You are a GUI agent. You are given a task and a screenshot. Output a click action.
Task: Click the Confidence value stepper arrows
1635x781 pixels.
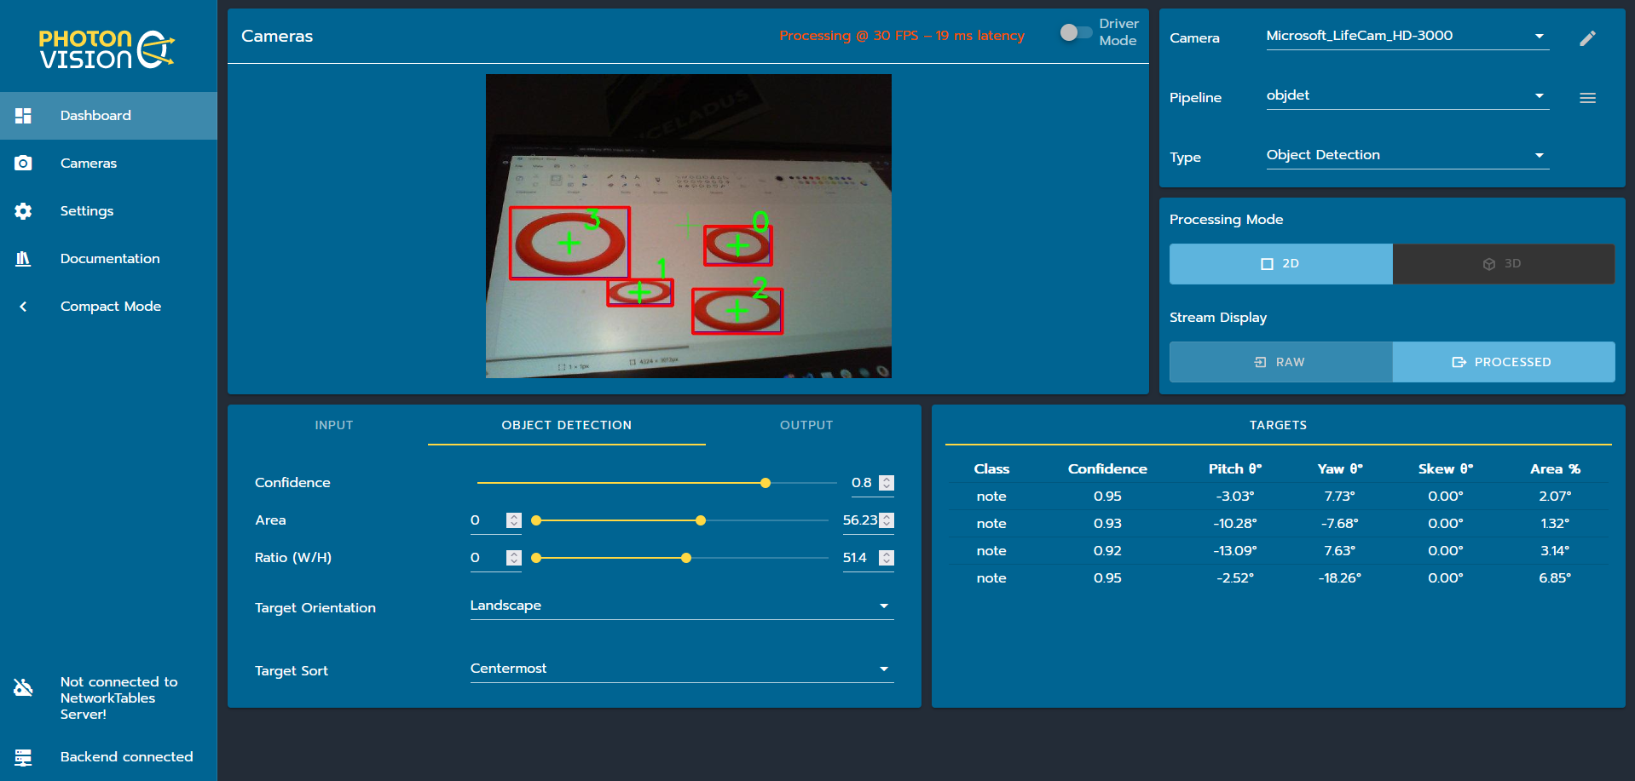click(887, 483)
